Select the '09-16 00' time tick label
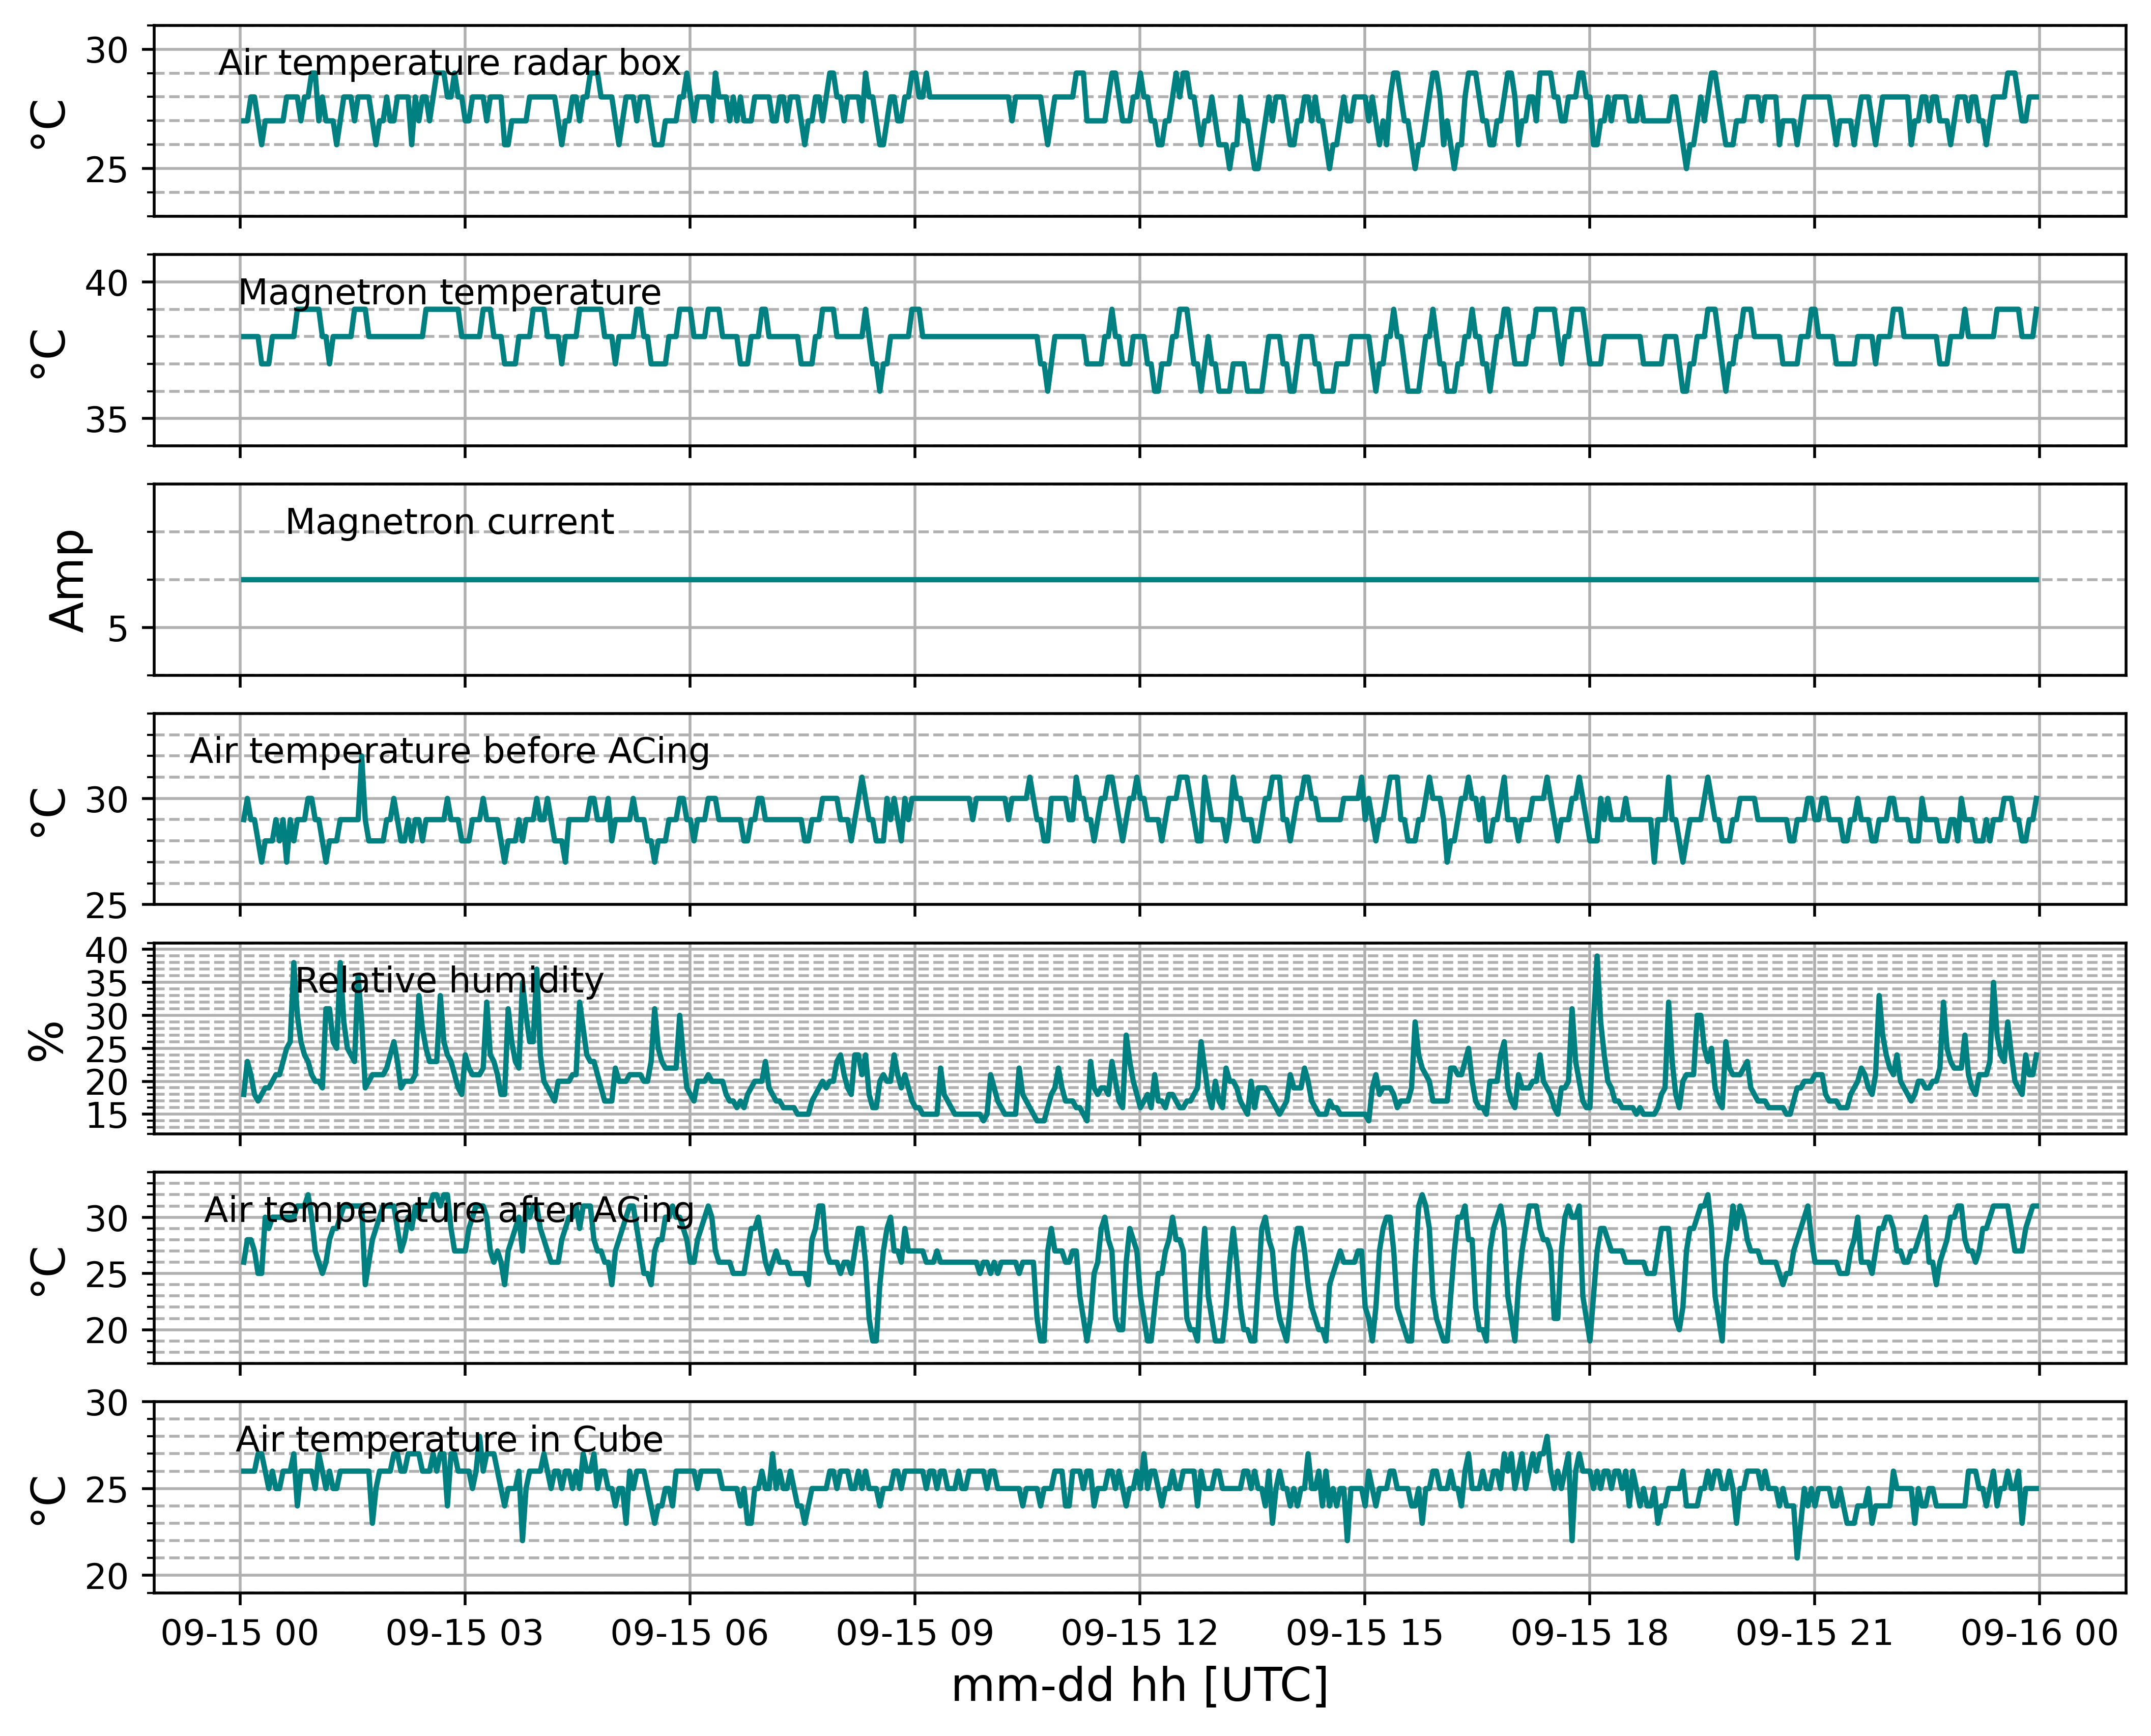Screen dimensions: 2151x1736 [2039, 1633]
